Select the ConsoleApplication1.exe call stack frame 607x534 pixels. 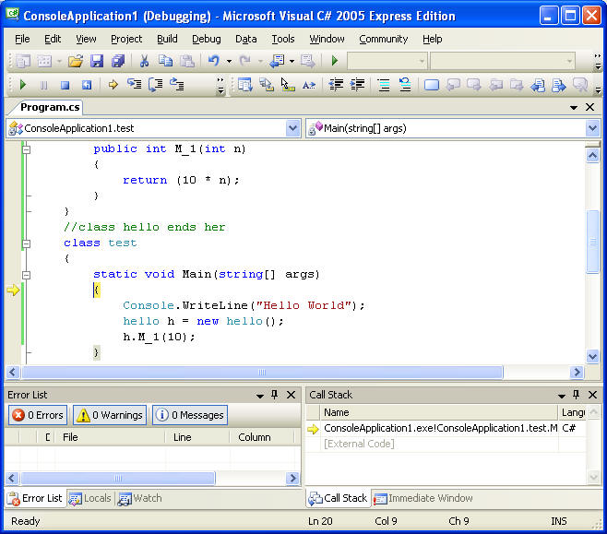coord(440,428)
